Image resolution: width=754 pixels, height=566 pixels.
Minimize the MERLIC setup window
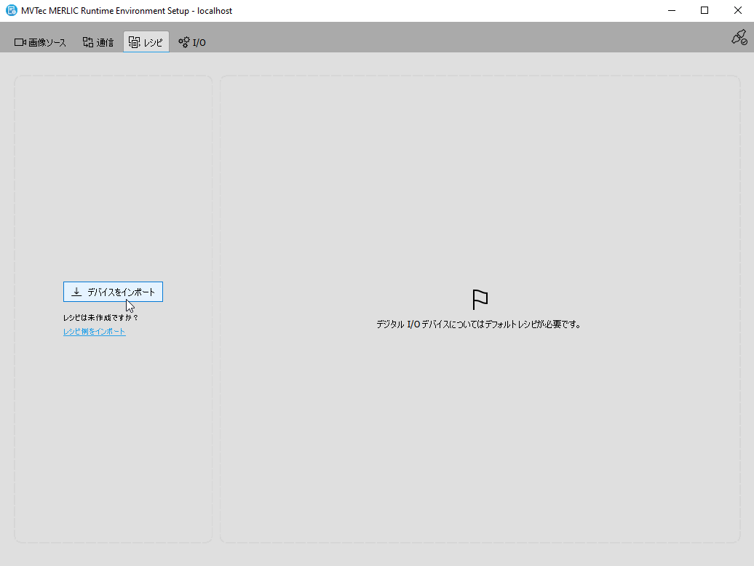click(670, 11)
